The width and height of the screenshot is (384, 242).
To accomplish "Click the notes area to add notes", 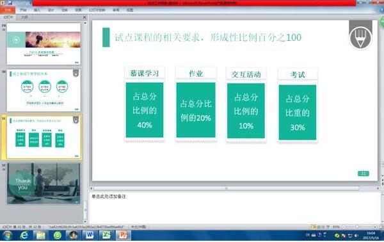I will [235, 207].
